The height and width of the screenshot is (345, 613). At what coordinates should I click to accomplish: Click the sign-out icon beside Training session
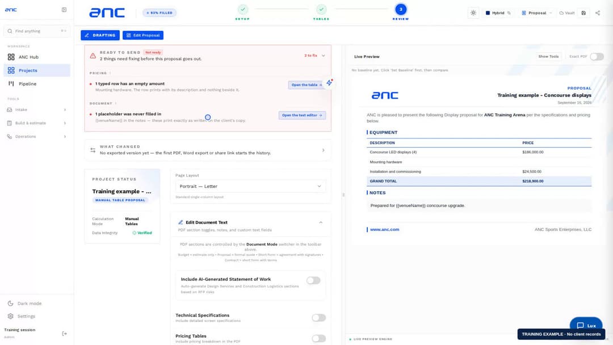65,334
